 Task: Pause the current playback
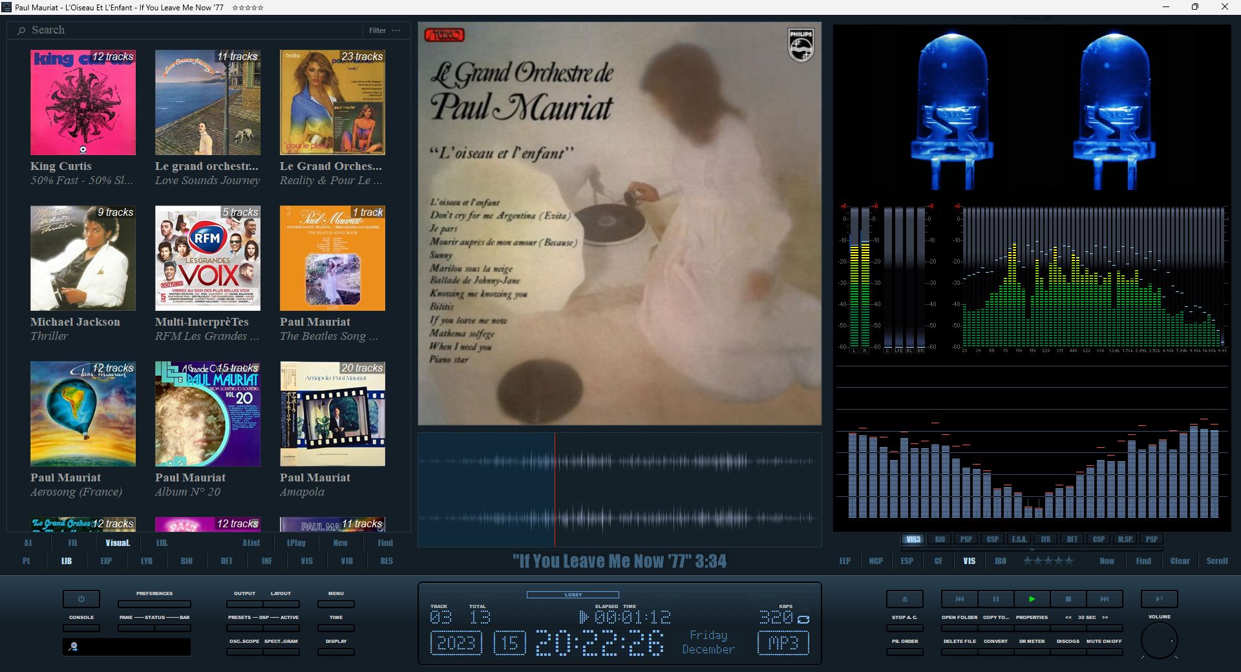pyautogui.click(x=995, y=599)
